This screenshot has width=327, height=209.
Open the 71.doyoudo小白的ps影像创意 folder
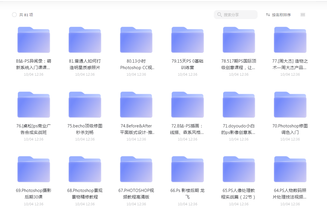pyautogui.click(x=239, y=105)
